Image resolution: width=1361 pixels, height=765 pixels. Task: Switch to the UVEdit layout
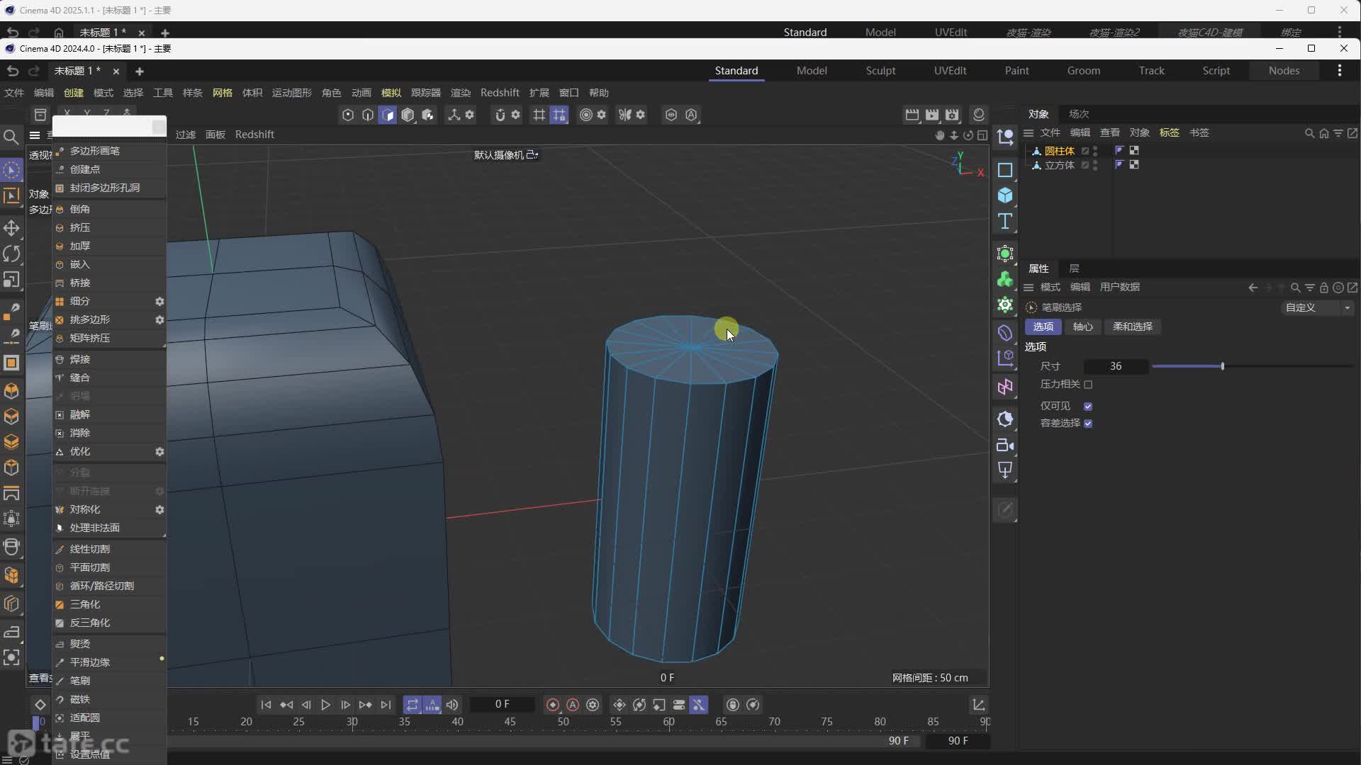click(950, 71)
